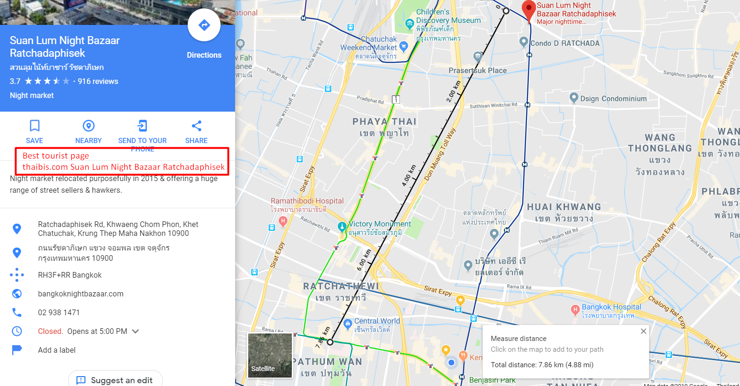
Task: Close the Measure distance box
Action: [x=643, y=331]
